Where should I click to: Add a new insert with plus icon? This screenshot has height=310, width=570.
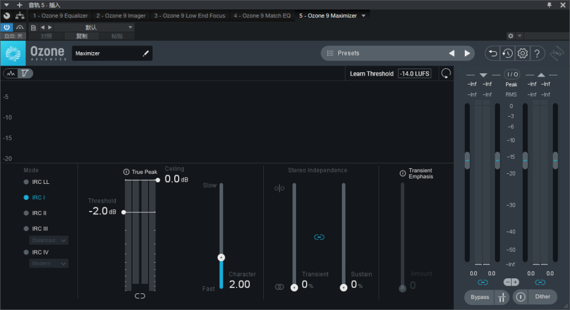(x=19, y=4)
